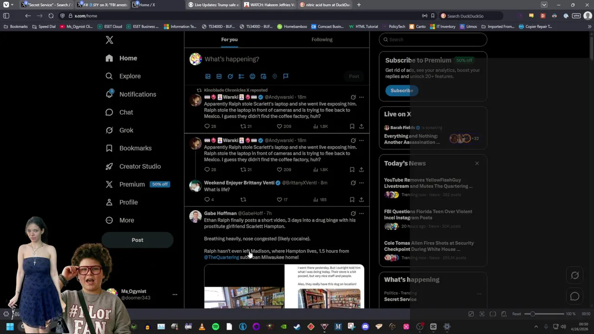Open store photo thumbnail in Gabe's post
The height and width of the screenshot is (334, 594).
coord(244,287)
